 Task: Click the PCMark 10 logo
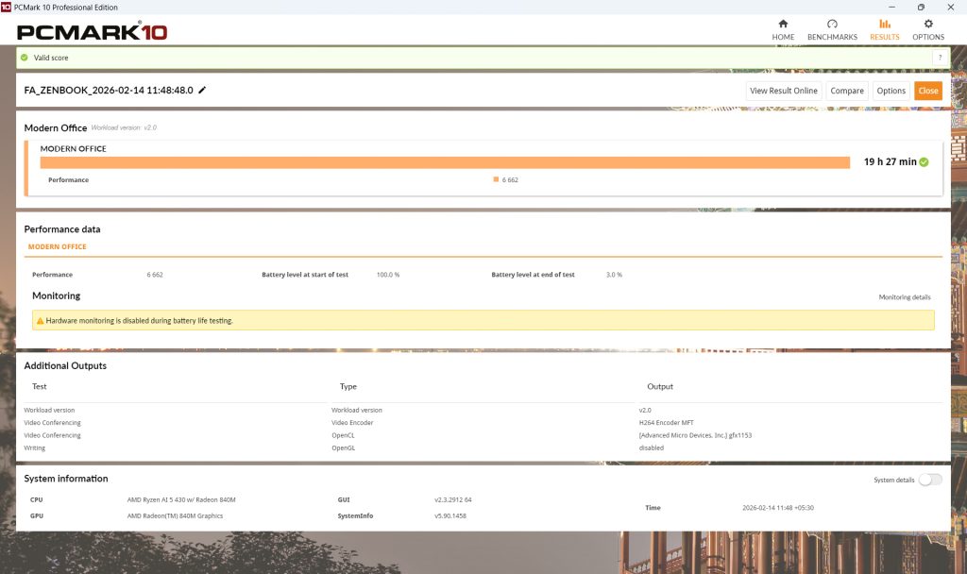93,32
